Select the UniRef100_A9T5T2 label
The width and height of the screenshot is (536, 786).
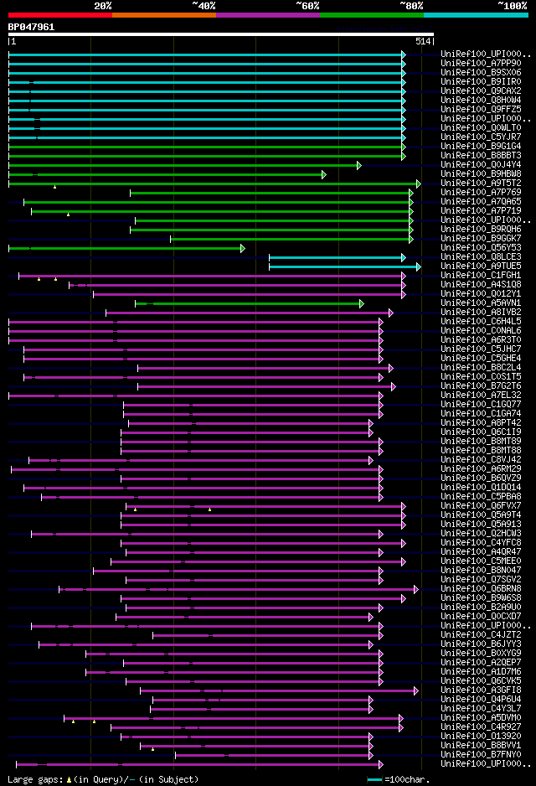pyautogui.click(x=481, y=183)
